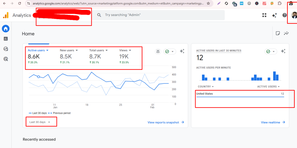Open the account profile avatar in the Analytics header
The image size is (297, 148).
[x=294, y=15]
